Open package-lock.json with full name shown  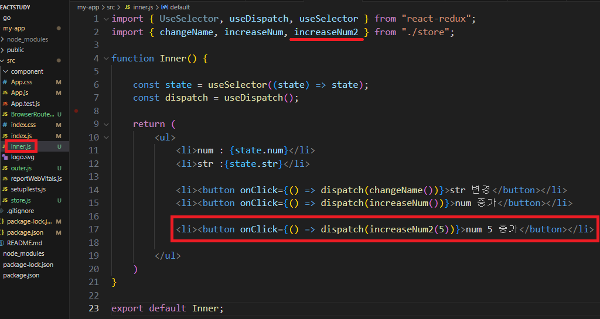tap(28, 265)
